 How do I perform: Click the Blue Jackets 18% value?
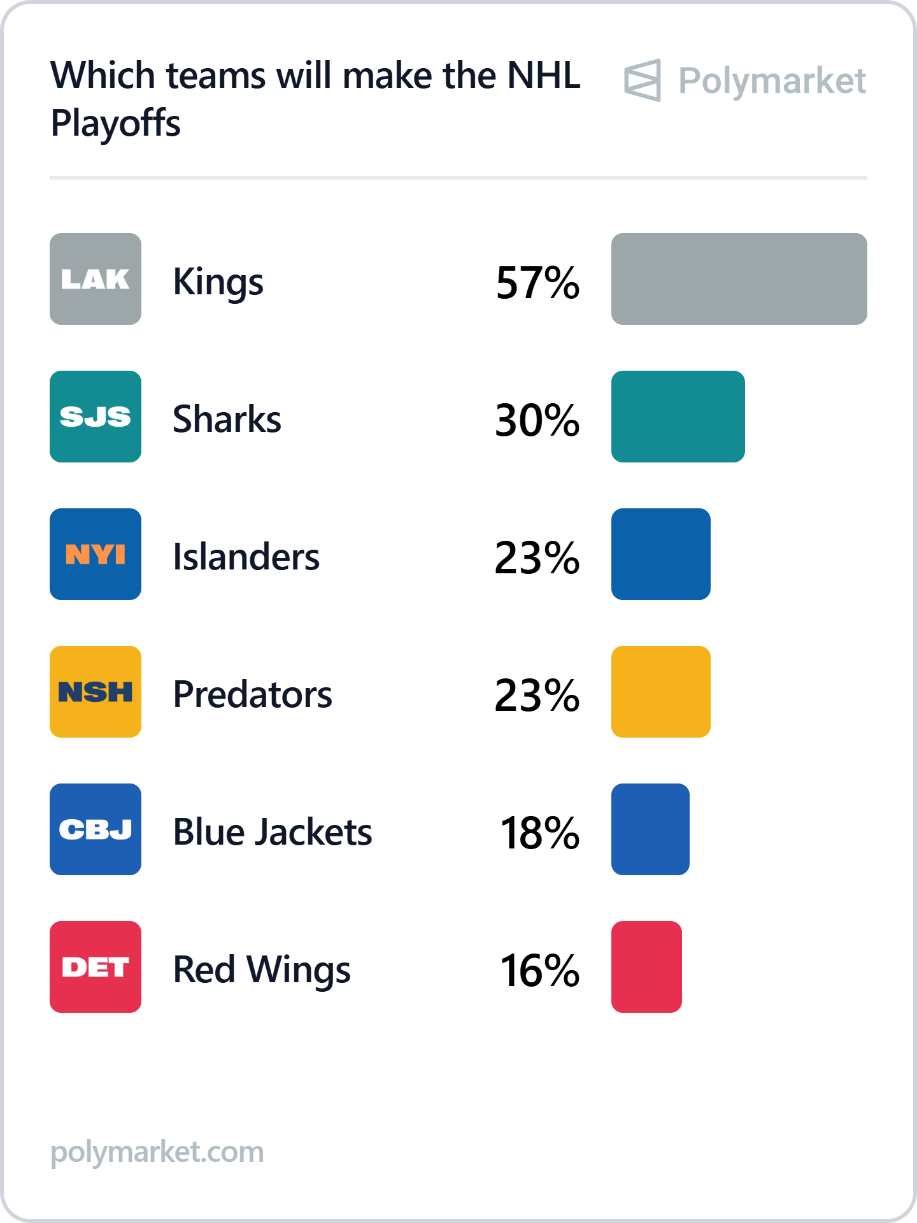[x=539, y=833]
